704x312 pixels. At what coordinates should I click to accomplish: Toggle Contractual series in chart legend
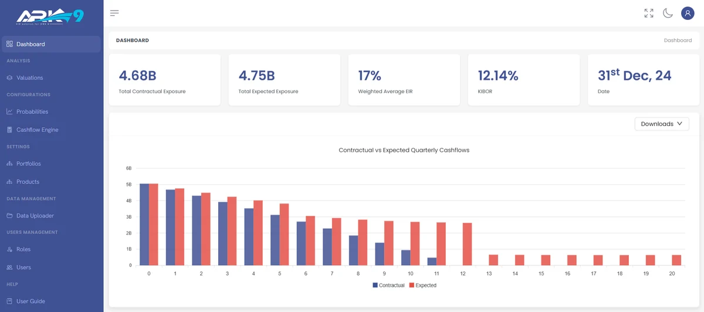[388, 285]
